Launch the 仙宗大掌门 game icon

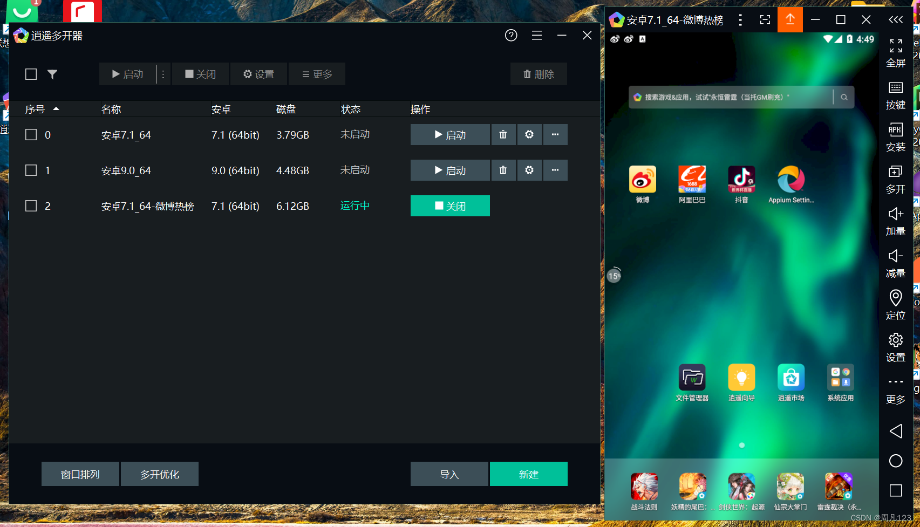790,487
